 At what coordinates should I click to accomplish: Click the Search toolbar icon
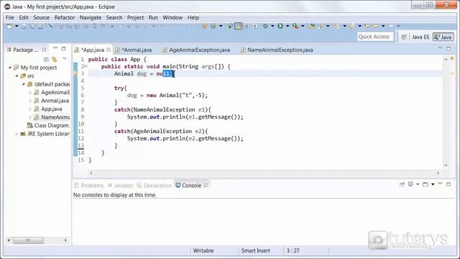coord(321,26)
